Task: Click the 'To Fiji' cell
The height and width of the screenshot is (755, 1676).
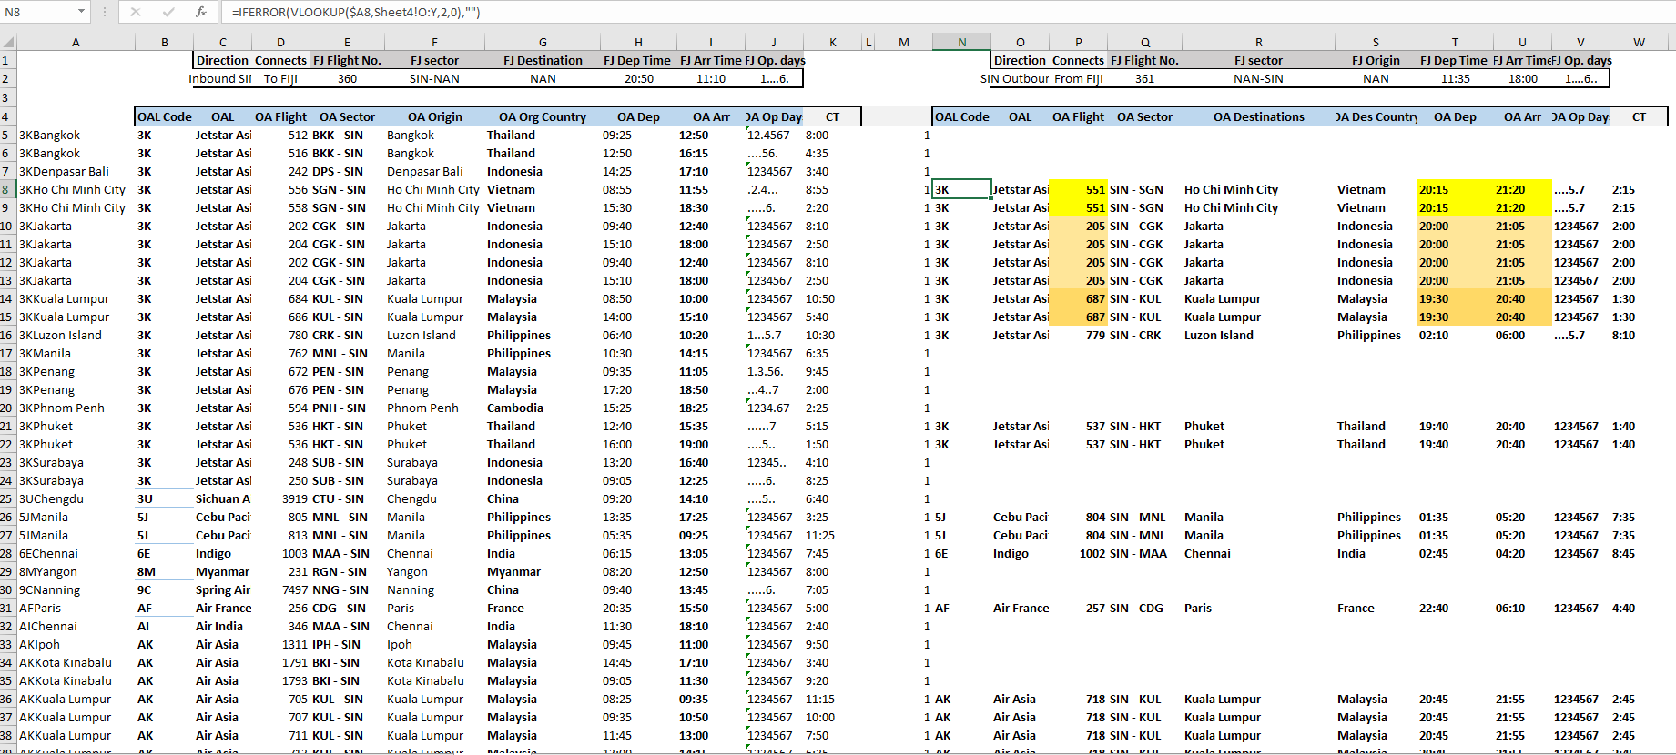Action: (280, 79)
